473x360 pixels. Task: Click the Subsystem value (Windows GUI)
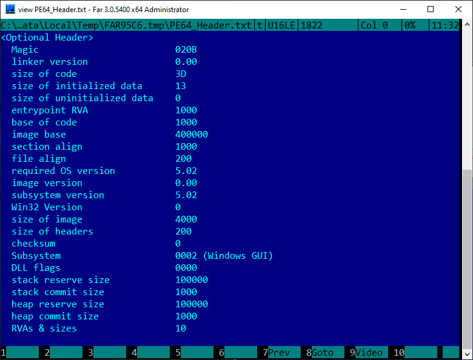click(238, 256)
